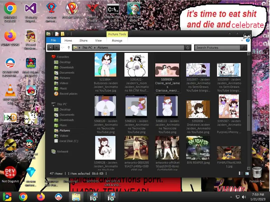Click the file list scroll-up arrow
The height and width of the screenshot is (202, 270).
[x=249, y=54]
